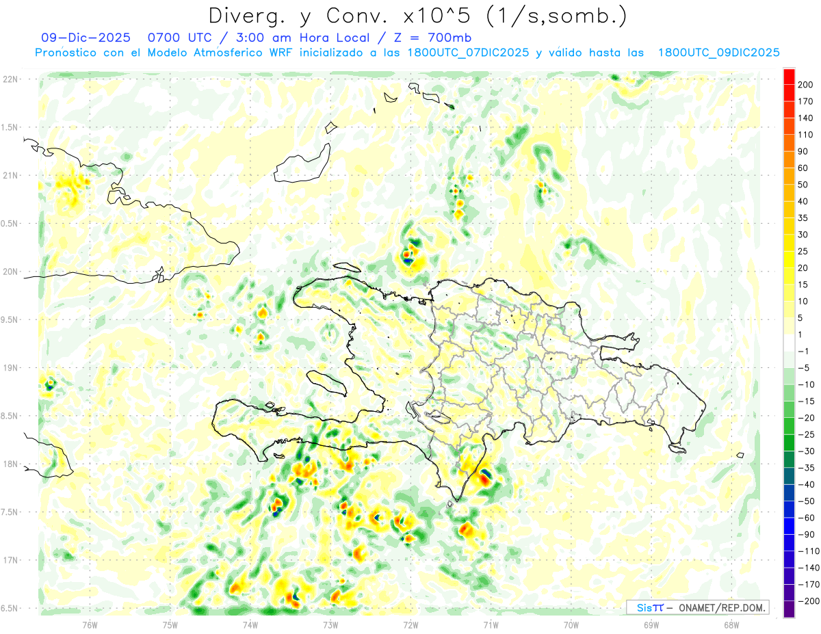Click the '19N' latitude label
Image resolution: width=821 pixels, height=634 pixels.
click(10, 368)
